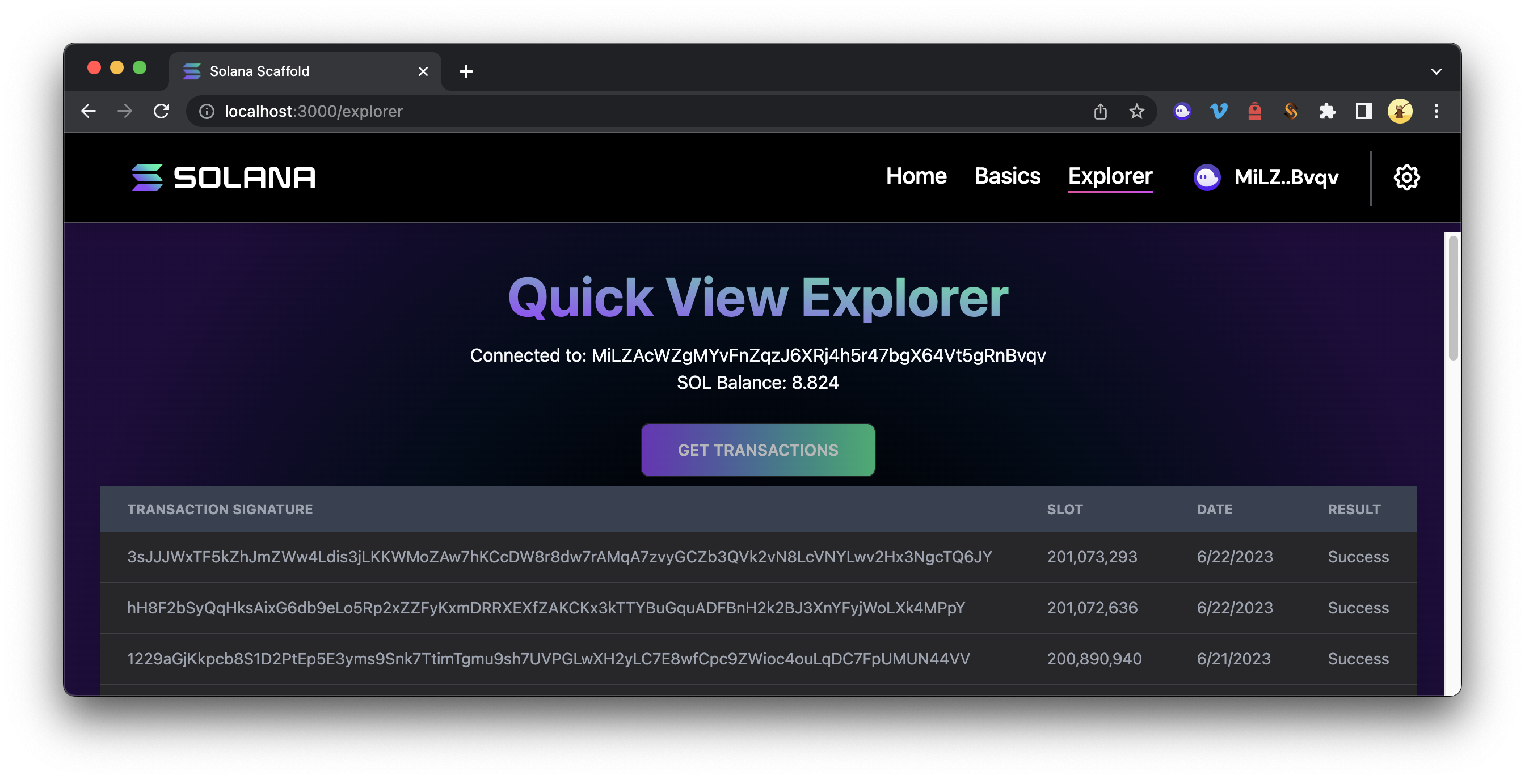Viewport: 1525px width, 780px height.
Task: Click the red lock extension icon
Action: coord(1254,111)
